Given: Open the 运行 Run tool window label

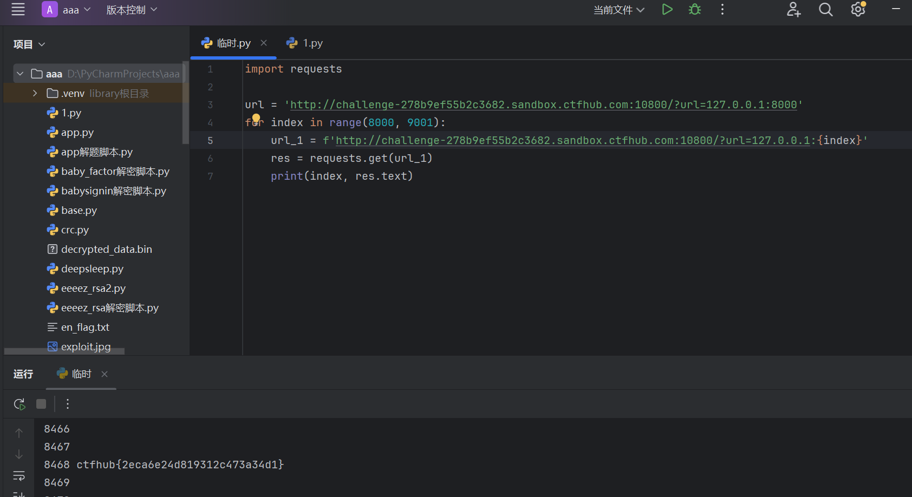Looking at the screenshot, I should coord(23,374).
